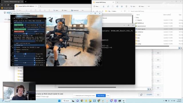Open the Groundtruth Render mode dropdown
This screenshot has width=183, height=103.
click(25, 60)
